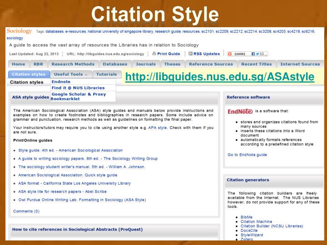Image resolution: width=327 pixels, height=245 pixels.
Task: Switch to the RBR tab
Action: (38, 64)
